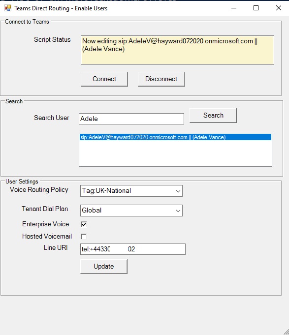Click the Tenant Dial Plan label
The height and width of the screenshot is (335, 289).
point(45,209)
